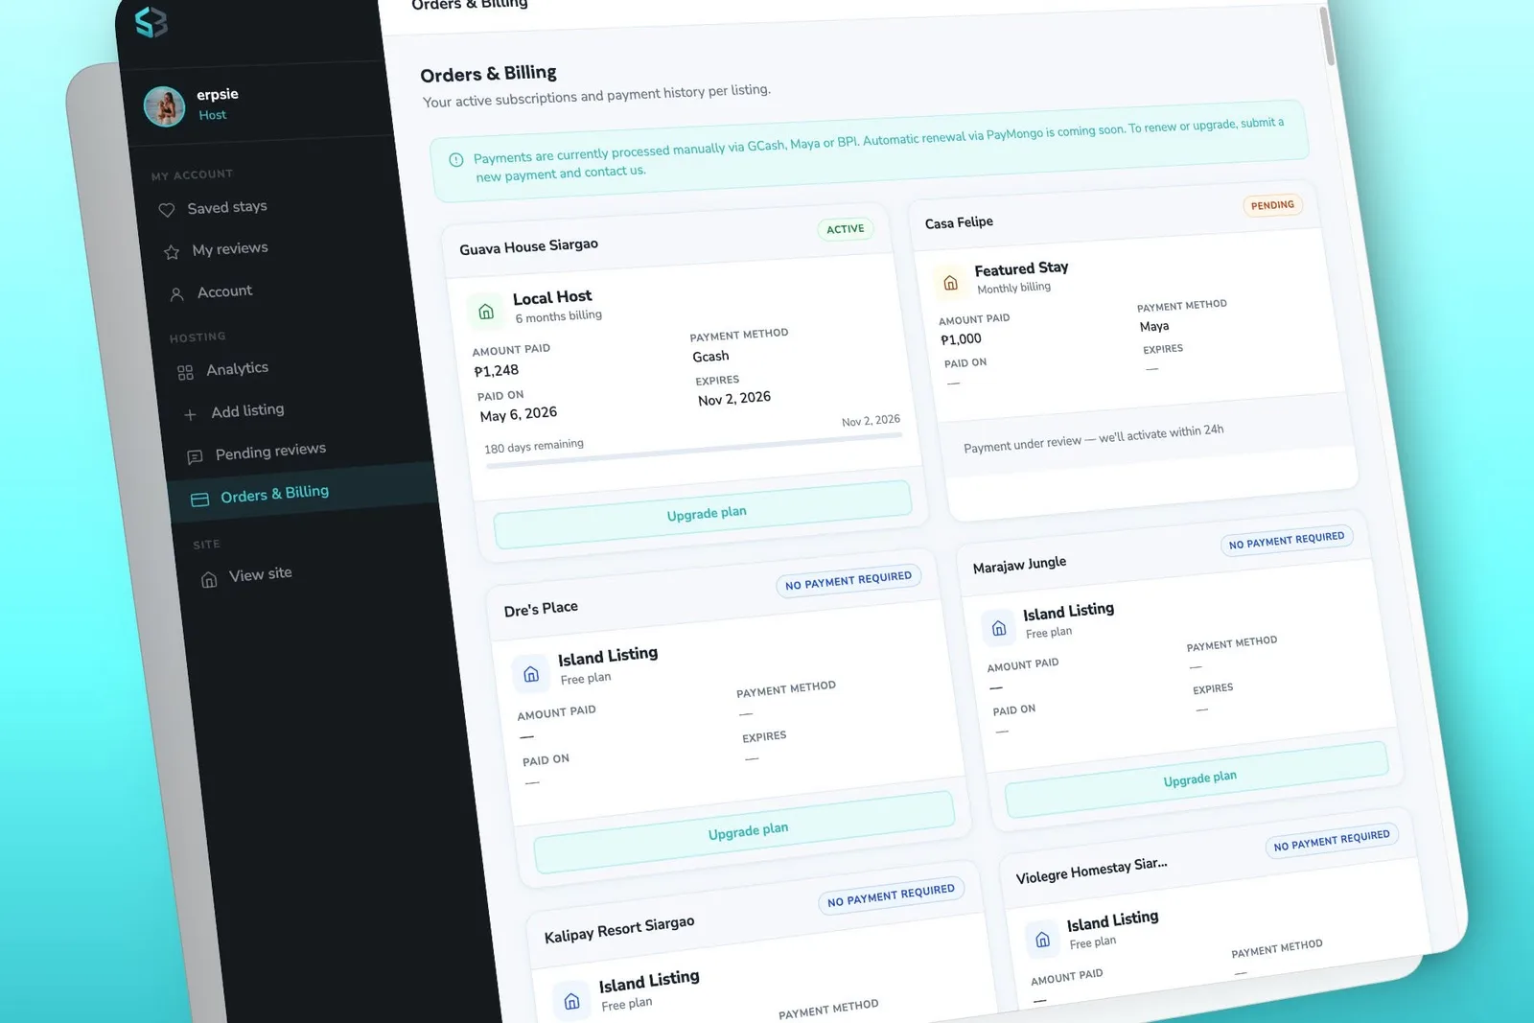Click Island Listing icon in Kalipay Resort card
Image resolution: width=1534 pixels, height=1023 pixels.
572,1002
